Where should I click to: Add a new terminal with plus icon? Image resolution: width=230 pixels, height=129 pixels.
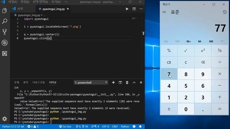[113, 82]
